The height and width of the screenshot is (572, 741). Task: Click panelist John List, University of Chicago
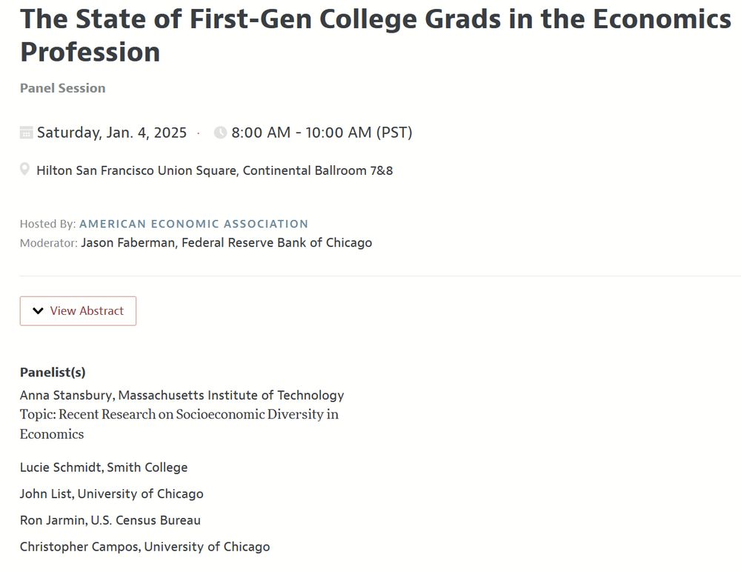112,494
